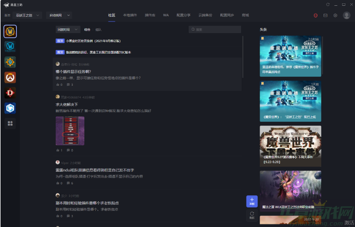Open the purple screenshot thumbnail in post
Screen dimensions: 355x227
(x=70, y=131)
